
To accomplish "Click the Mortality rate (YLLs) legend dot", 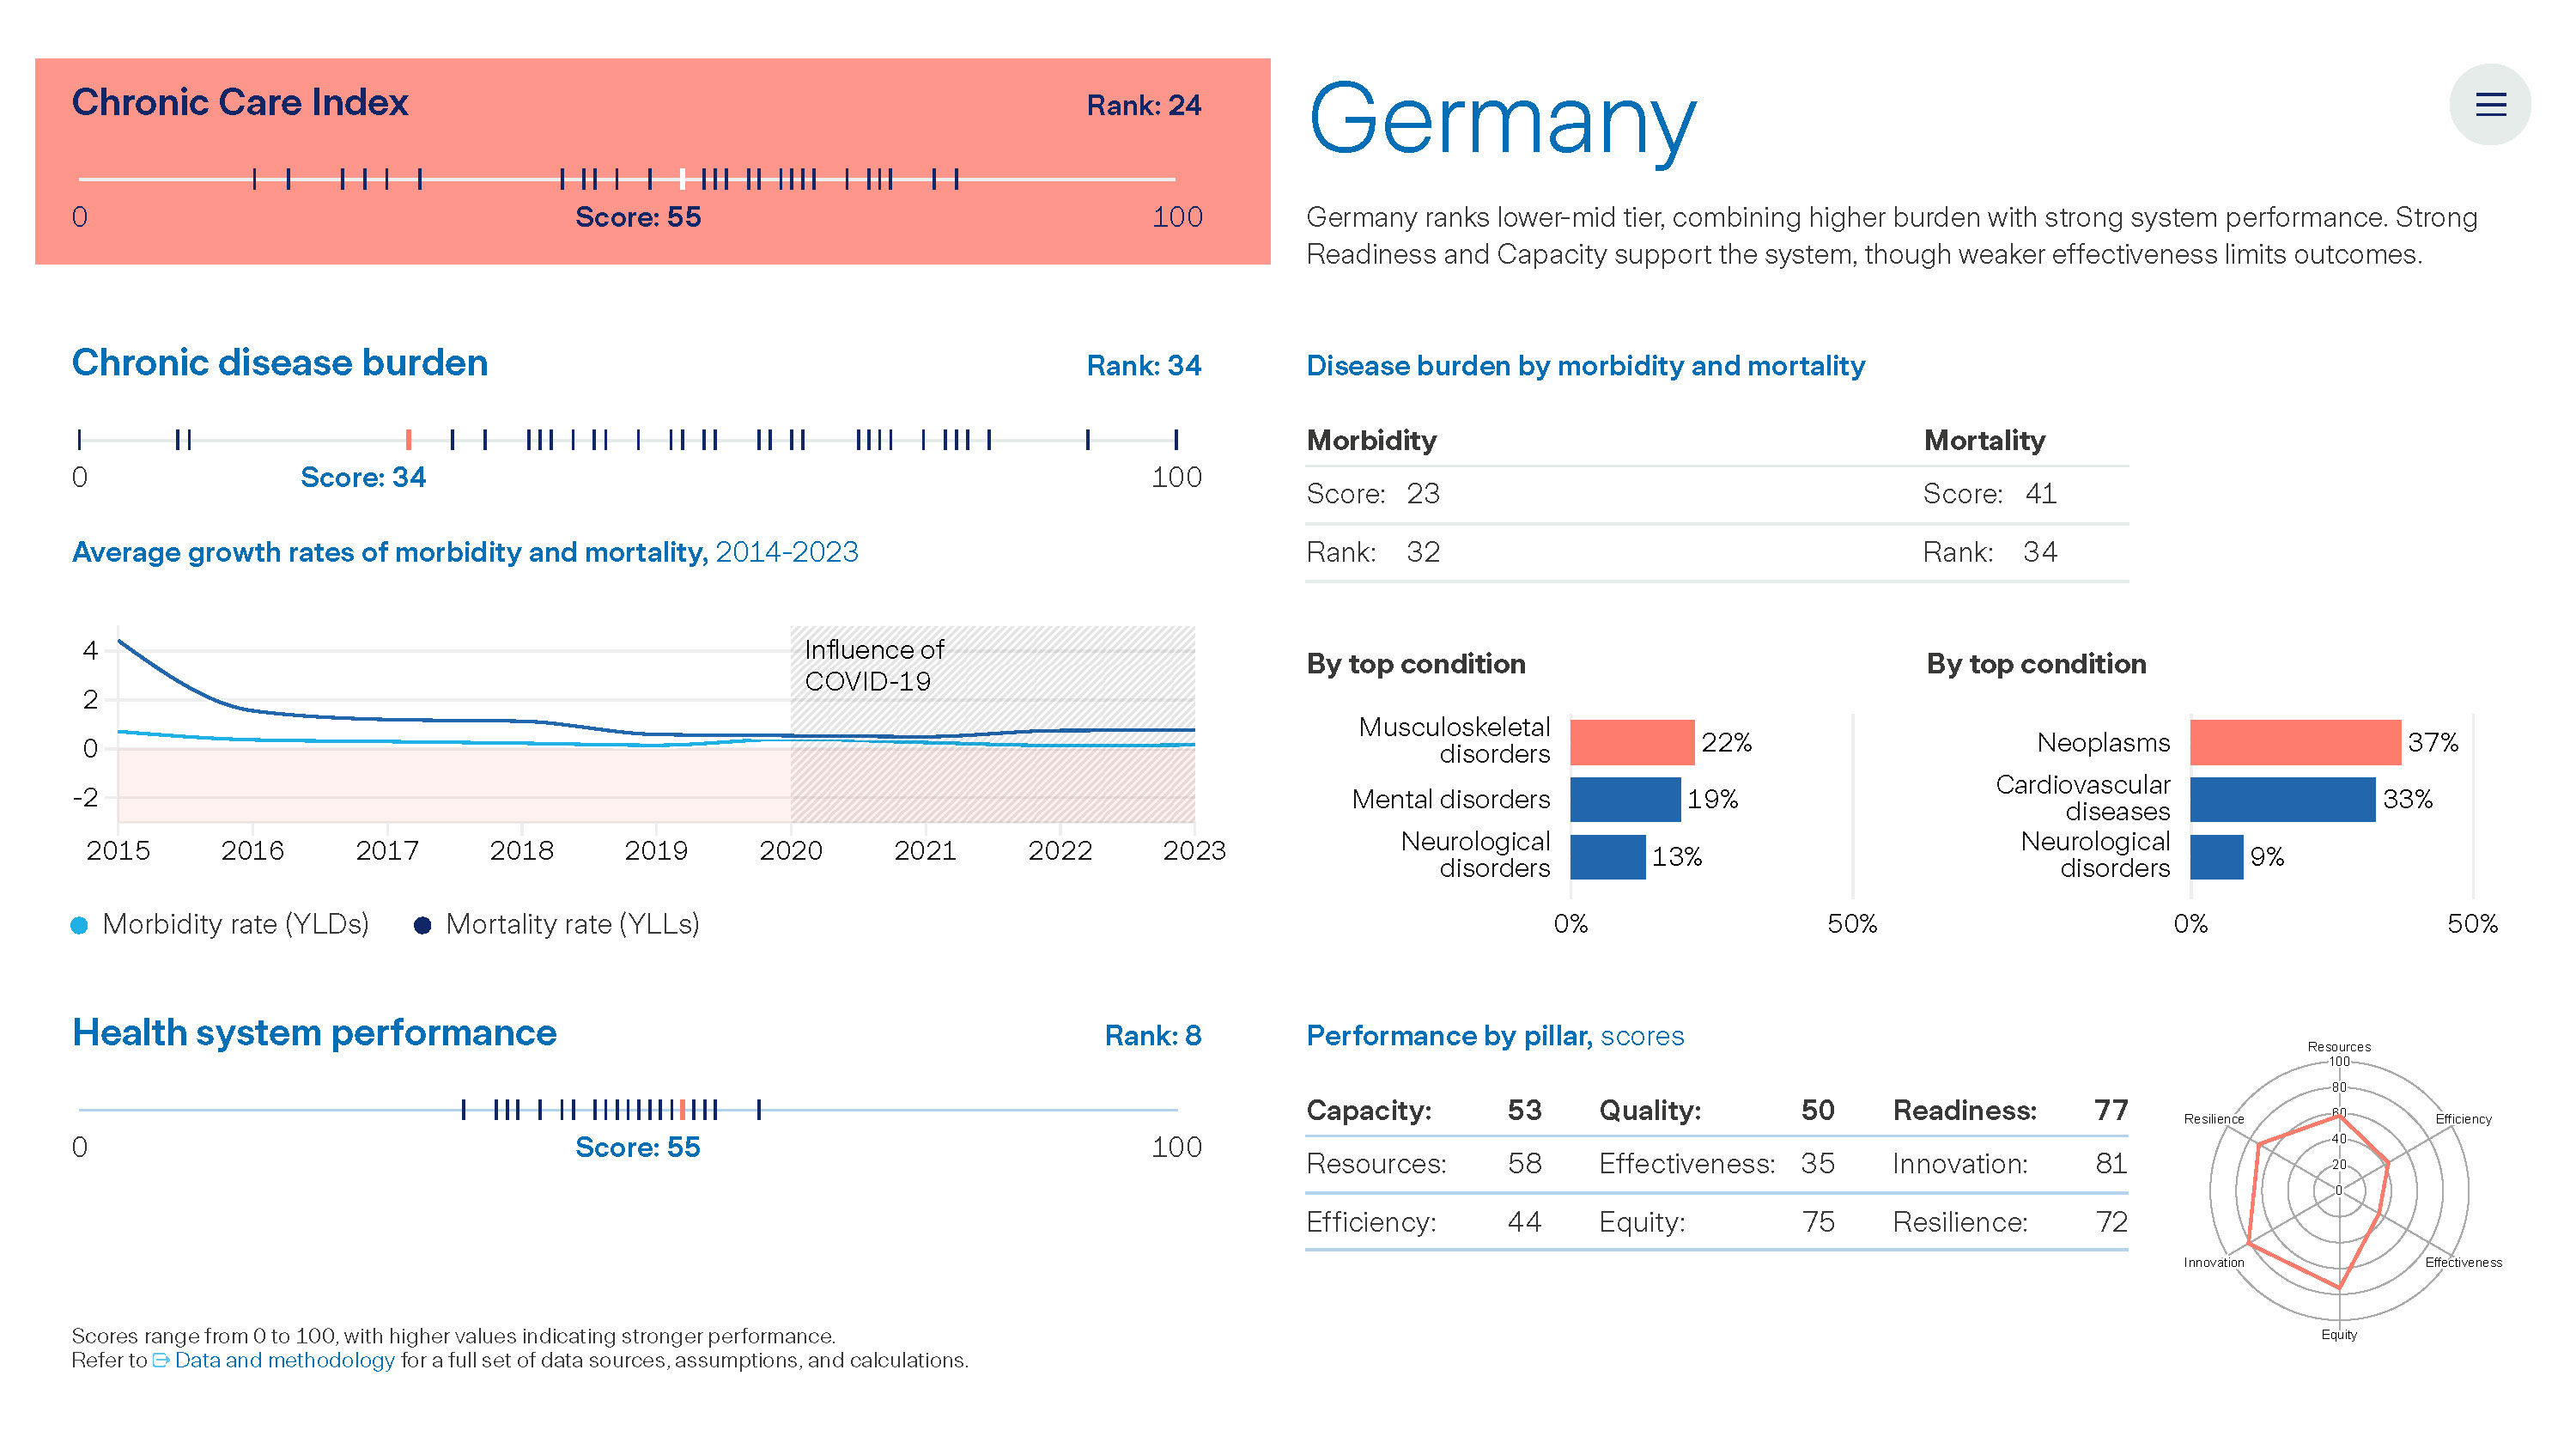I will coord(422,925).
